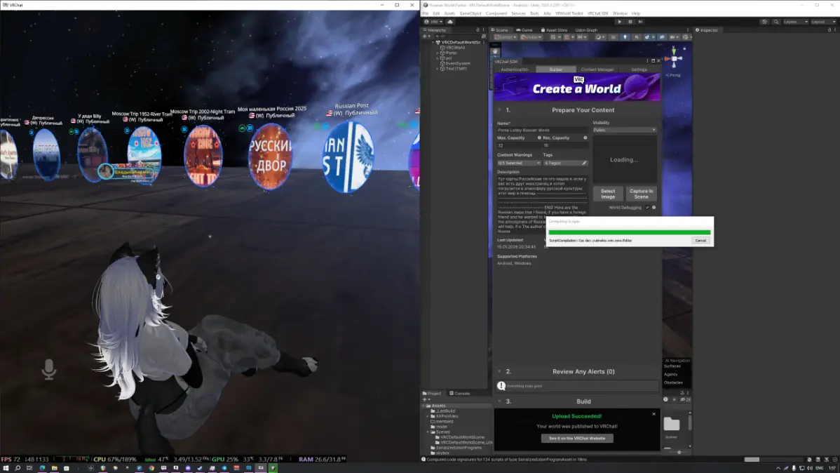Switch to the Game tab

(525, 30)
